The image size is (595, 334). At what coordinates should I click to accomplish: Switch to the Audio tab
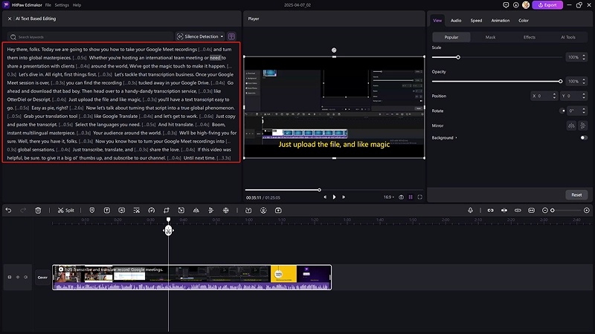point(456,20)
